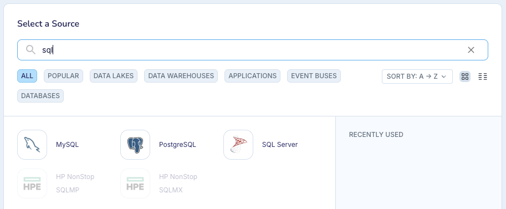Screen dimensions: 506x209
Task: Select HP NonStop SQLMP label
Action: pos(75,183)
